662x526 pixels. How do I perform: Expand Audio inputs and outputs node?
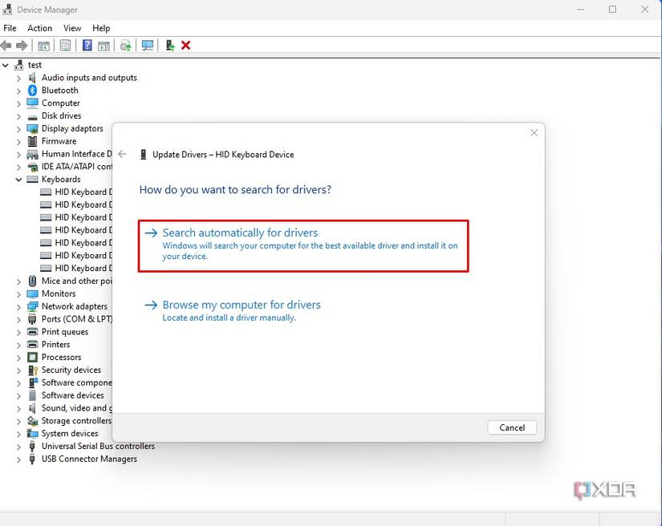18,78
